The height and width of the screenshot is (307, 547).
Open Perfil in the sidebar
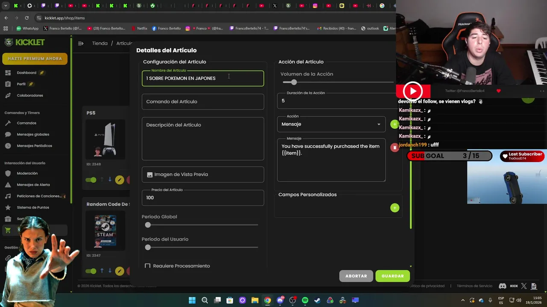click(21, 84)
